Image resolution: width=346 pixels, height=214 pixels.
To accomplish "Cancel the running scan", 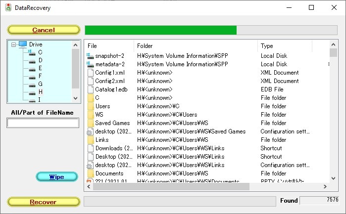I will pos(44,30).
